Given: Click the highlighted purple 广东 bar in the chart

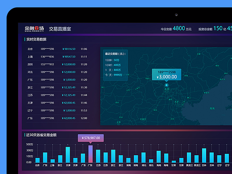Looking at the screenshot, I should click(x=91, y=154).
